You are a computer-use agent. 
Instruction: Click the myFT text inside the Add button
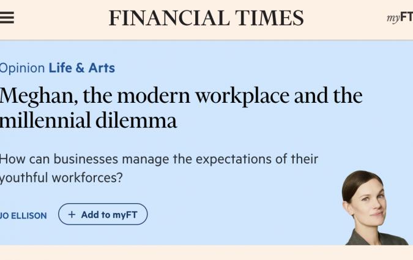125,215
